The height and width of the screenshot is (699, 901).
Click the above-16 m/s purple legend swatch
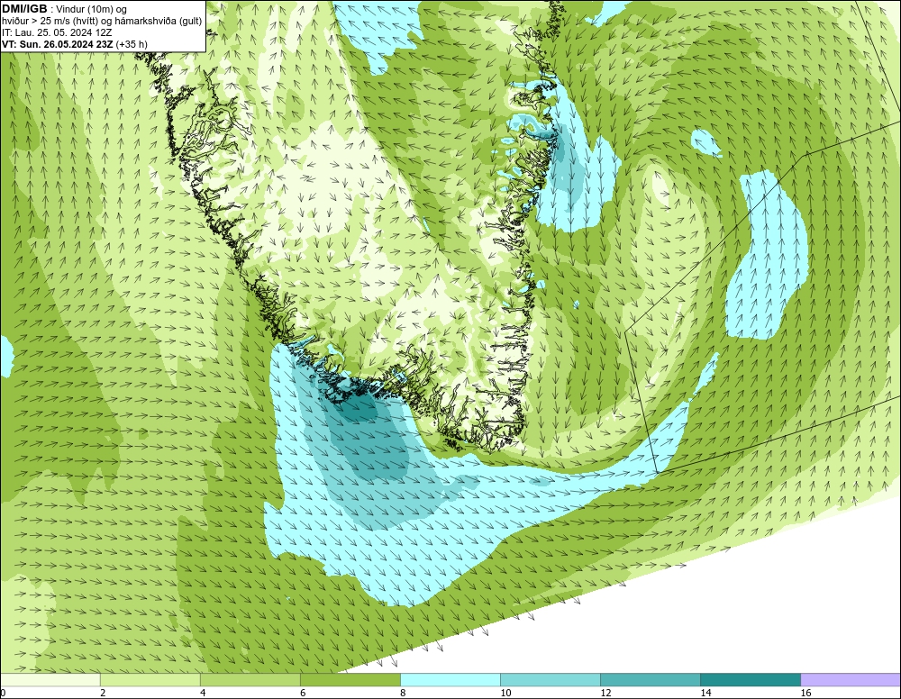pos(851,679)
